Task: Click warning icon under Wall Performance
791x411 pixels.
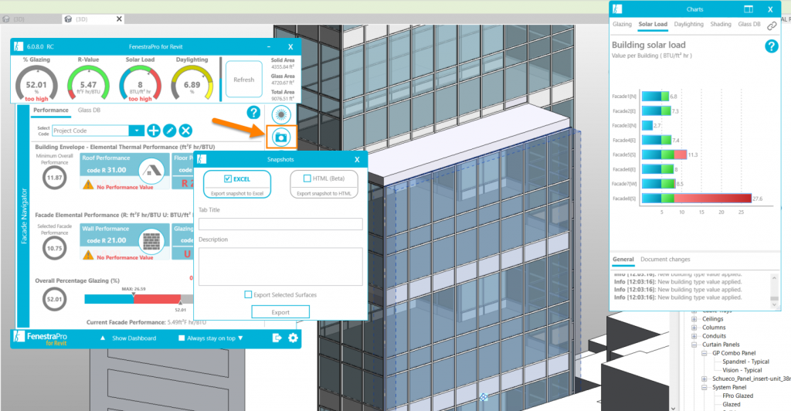Action: click(x=88, y=256)
